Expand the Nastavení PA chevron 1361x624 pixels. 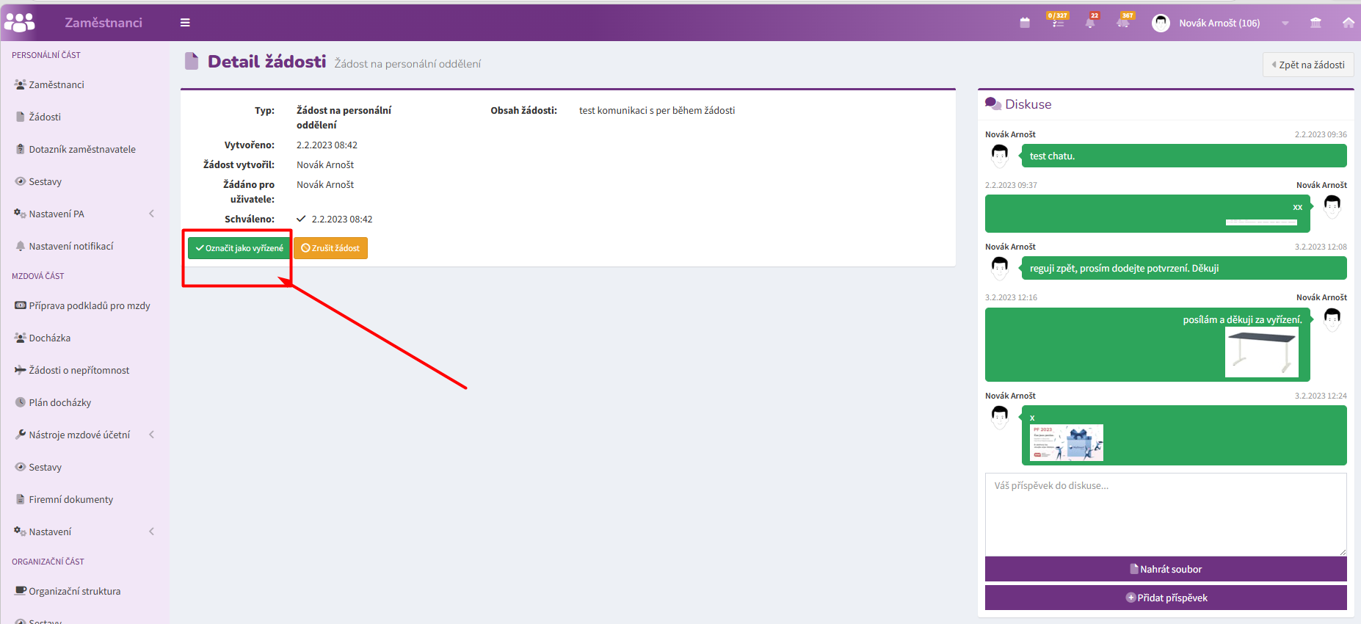click(152, 214)
